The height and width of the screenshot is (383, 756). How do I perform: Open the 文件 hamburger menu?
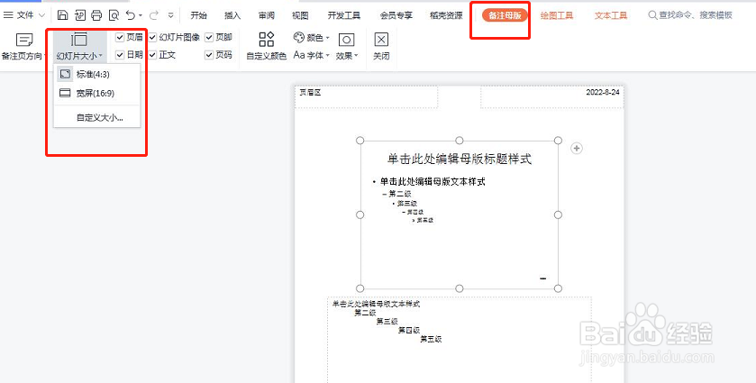click(18, 15)
